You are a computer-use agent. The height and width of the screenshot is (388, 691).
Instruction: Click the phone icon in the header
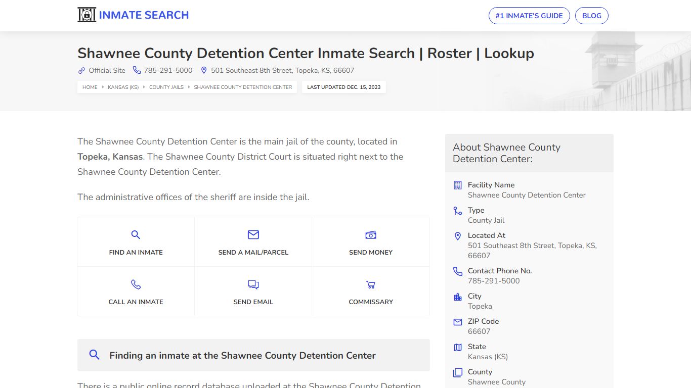[x=137, y=70]
